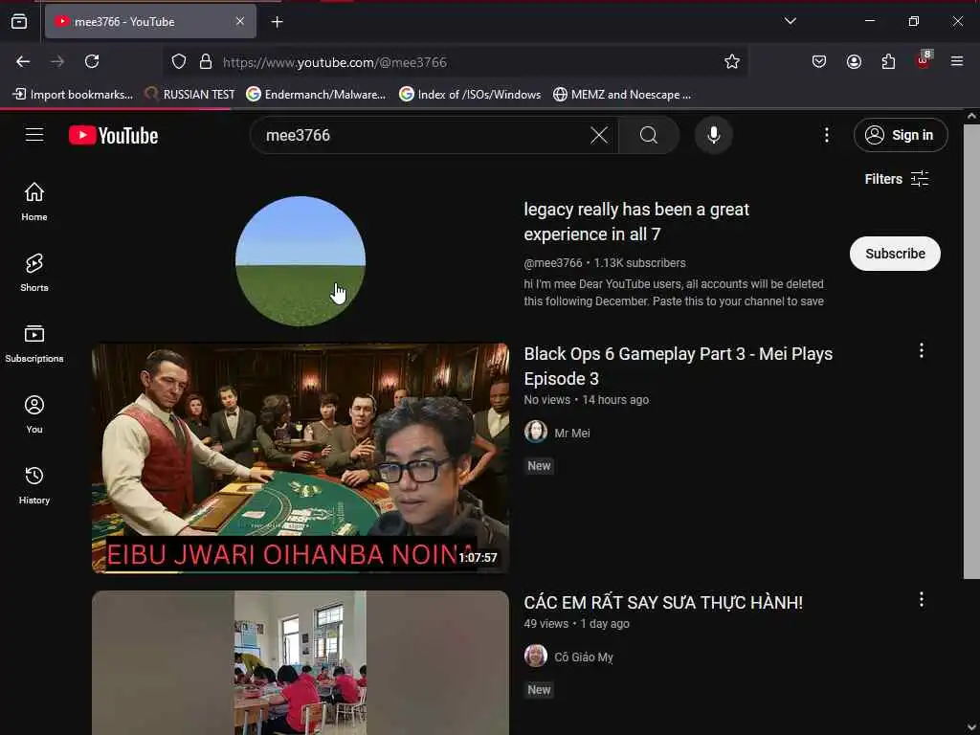980x735 pixels.
Task: Start voice search with the microphone
Action: (x=713, y=135)
